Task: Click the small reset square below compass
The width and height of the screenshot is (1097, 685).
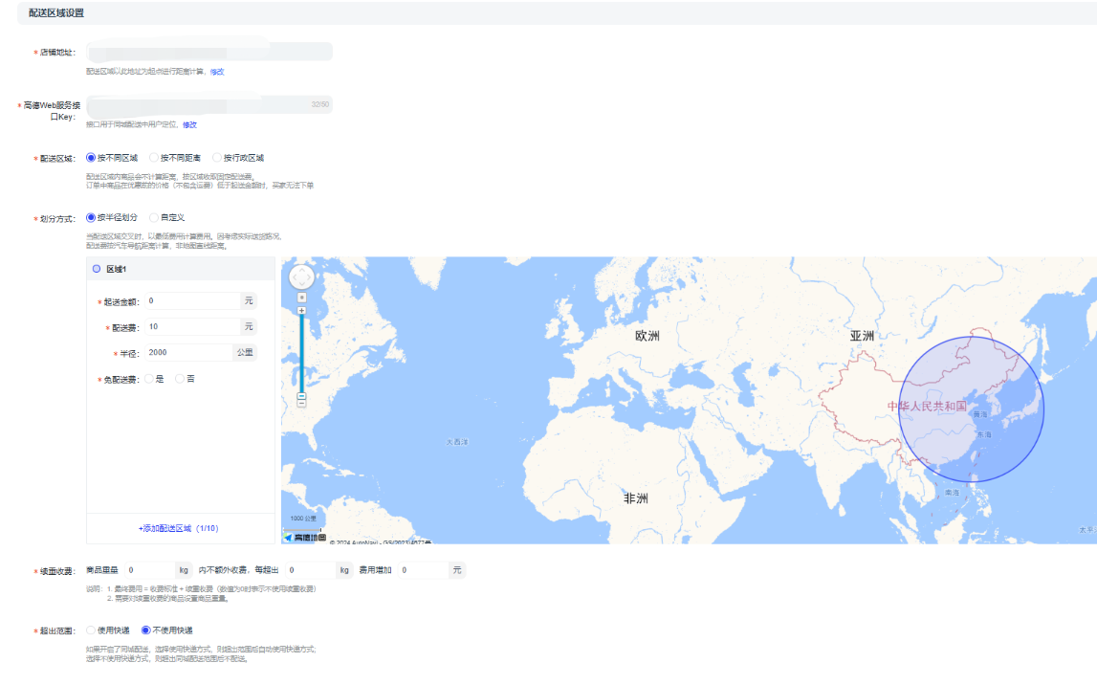Action: click(x=301, y=298)
